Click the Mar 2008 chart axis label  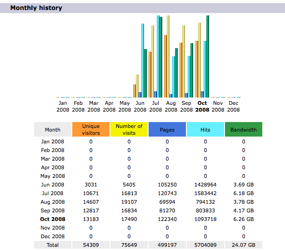pyautogui.click(x=94, y=106)
